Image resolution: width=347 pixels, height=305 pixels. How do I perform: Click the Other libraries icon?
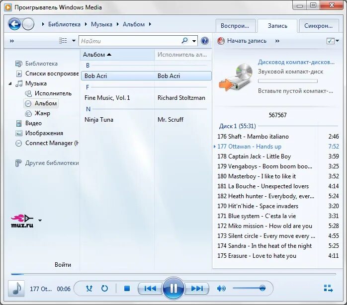pyautogui.click(x=18, y=163)
